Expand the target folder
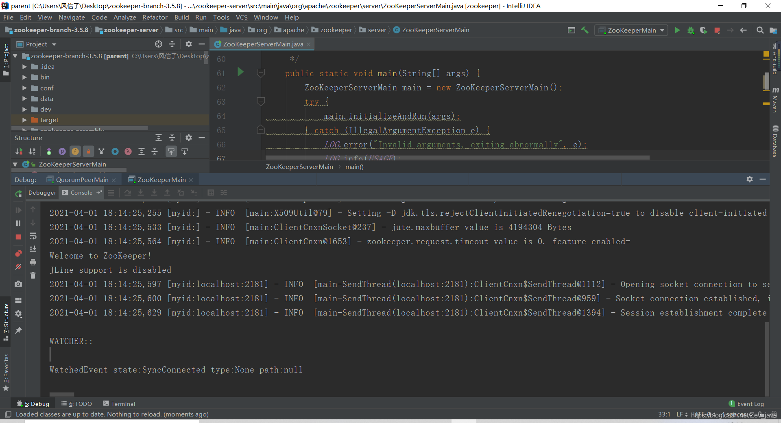Screen dimensions: 781x423 click(x=24, y=120)
